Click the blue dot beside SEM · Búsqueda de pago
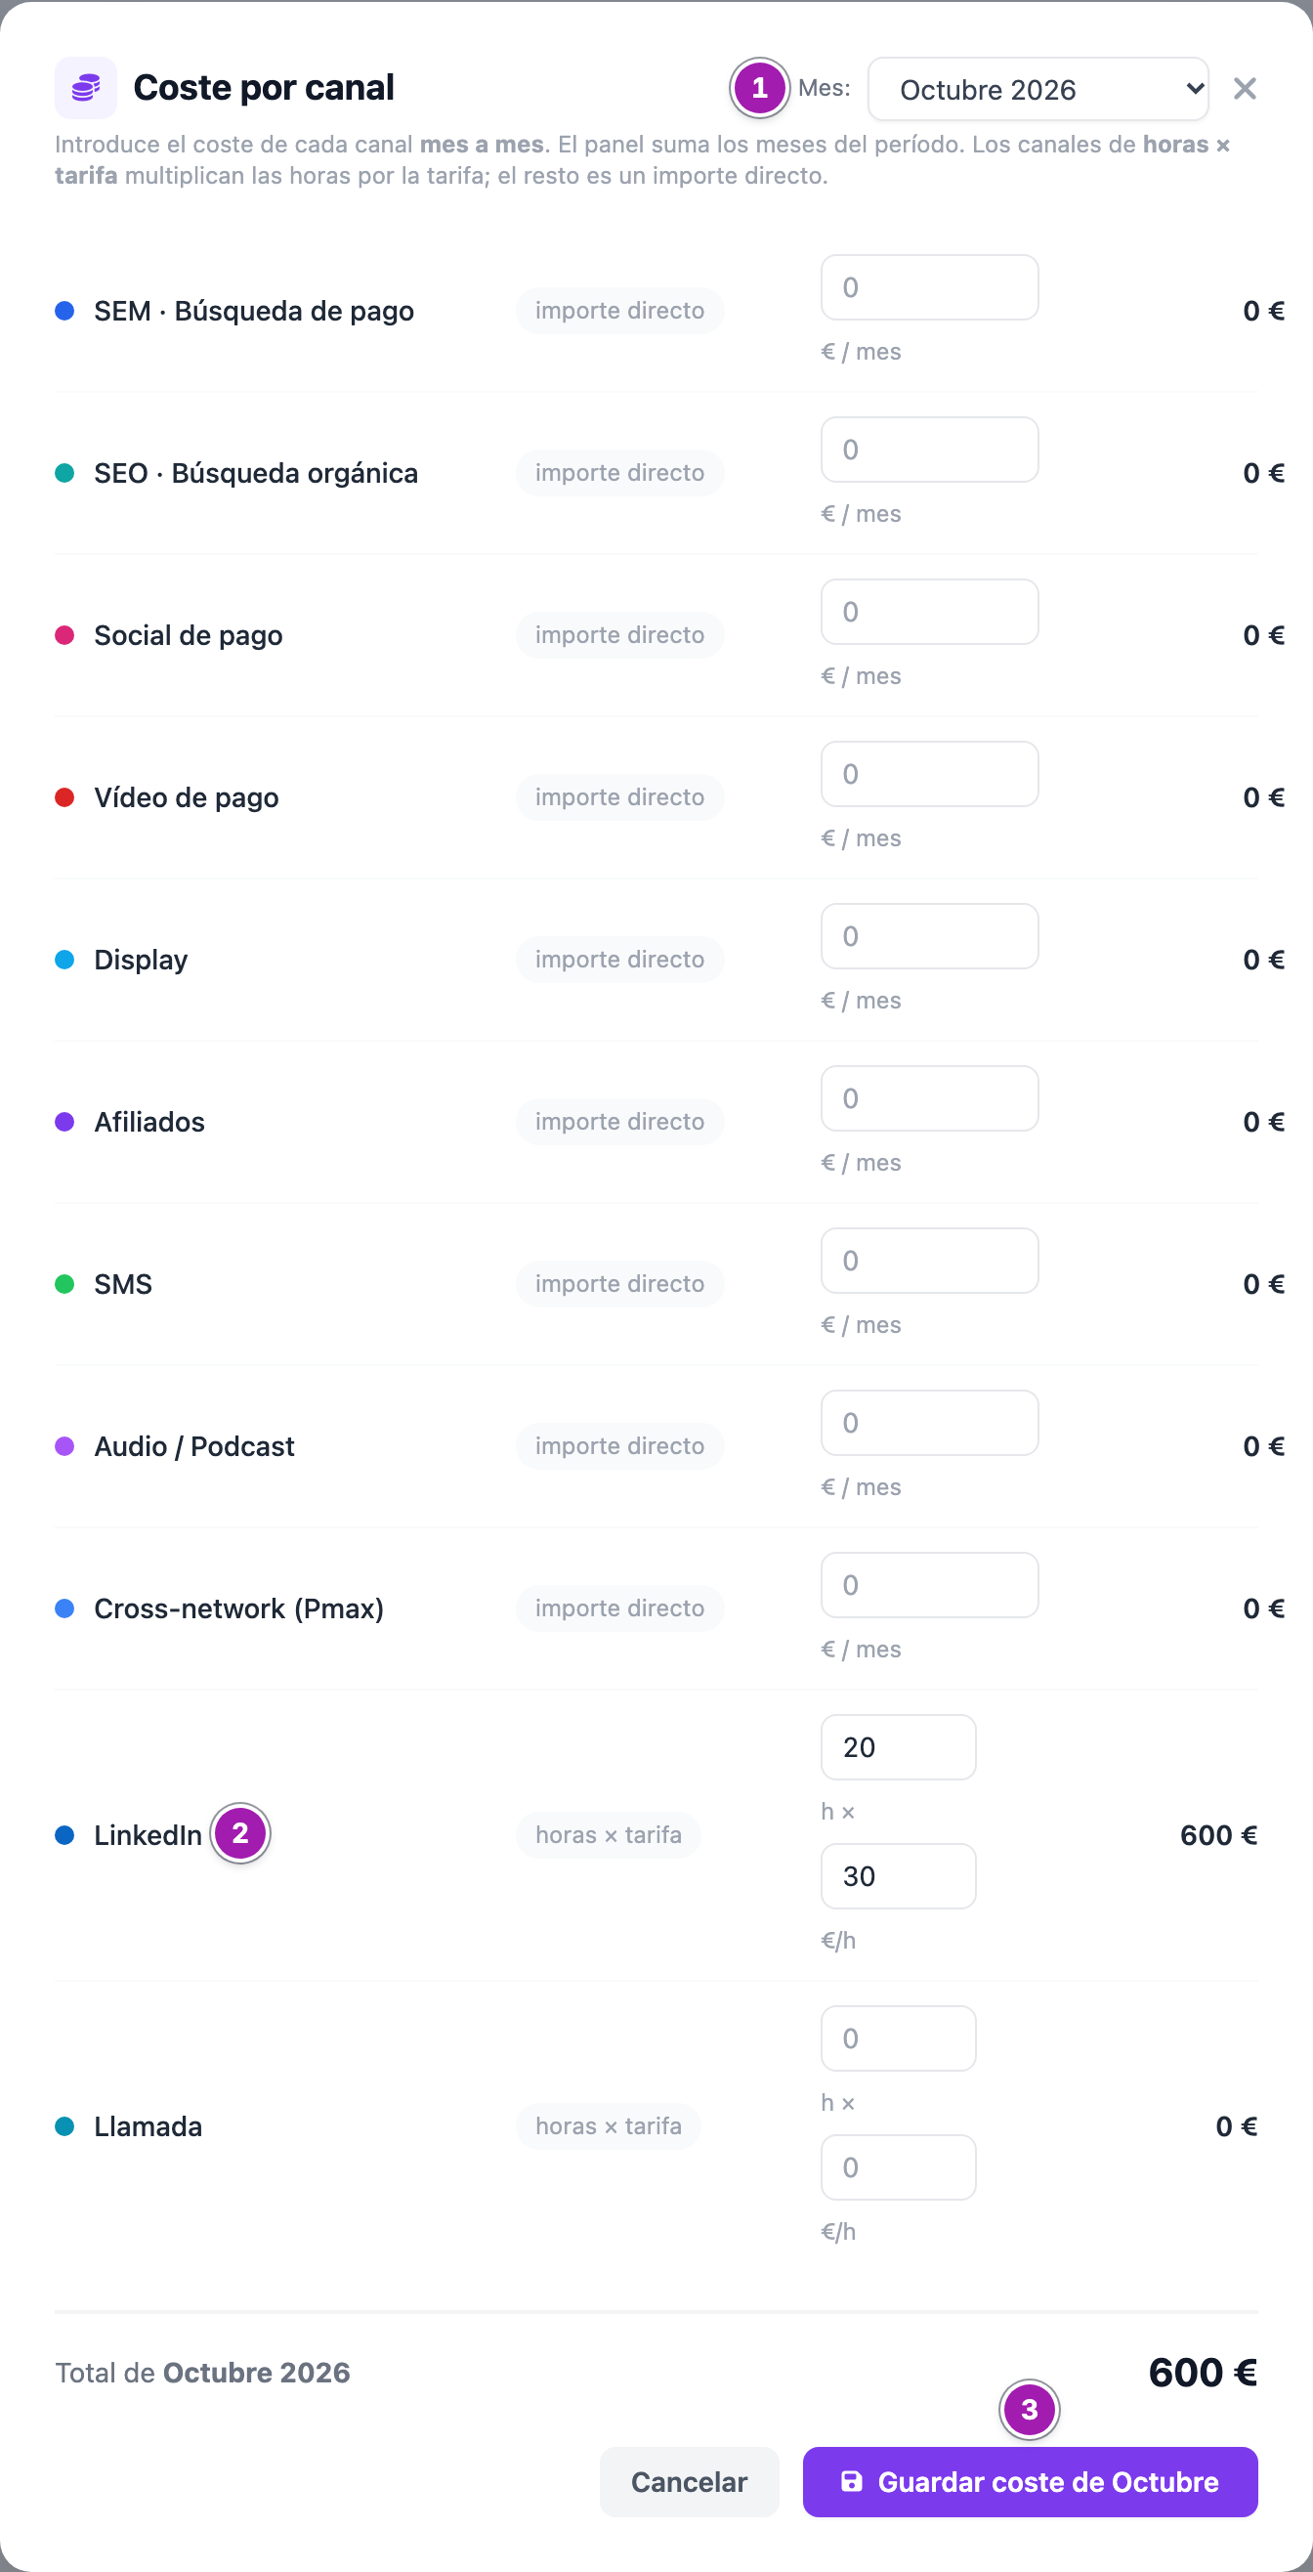Screen dimensions: 1313x2572 pos(64,311)
